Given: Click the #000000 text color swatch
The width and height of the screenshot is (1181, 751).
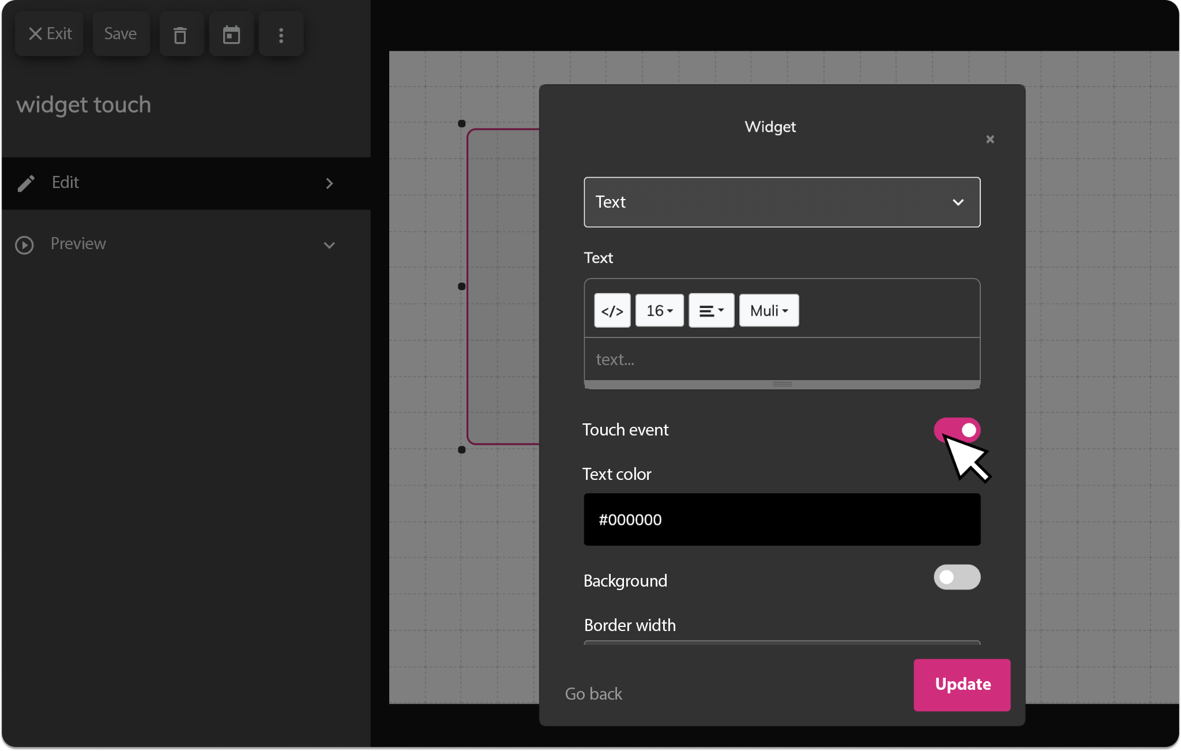Looking at the screenshot, I should (x=782, y=519).
